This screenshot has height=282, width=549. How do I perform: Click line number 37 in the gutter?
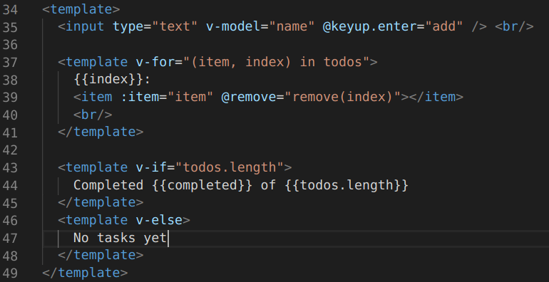pyautogui.click(x=10, y=62)
